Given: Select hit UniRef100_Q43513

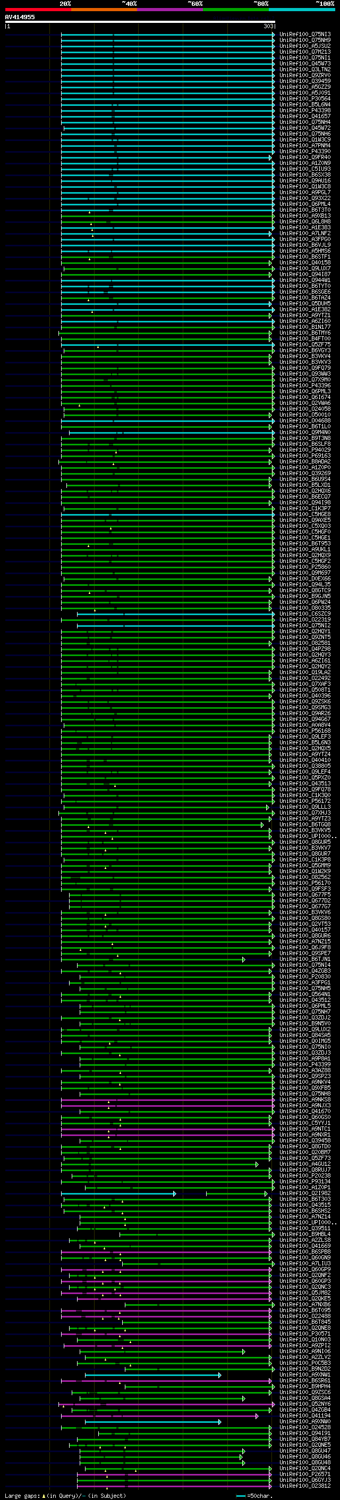Looking at the screenshot, I should point(304,784).
